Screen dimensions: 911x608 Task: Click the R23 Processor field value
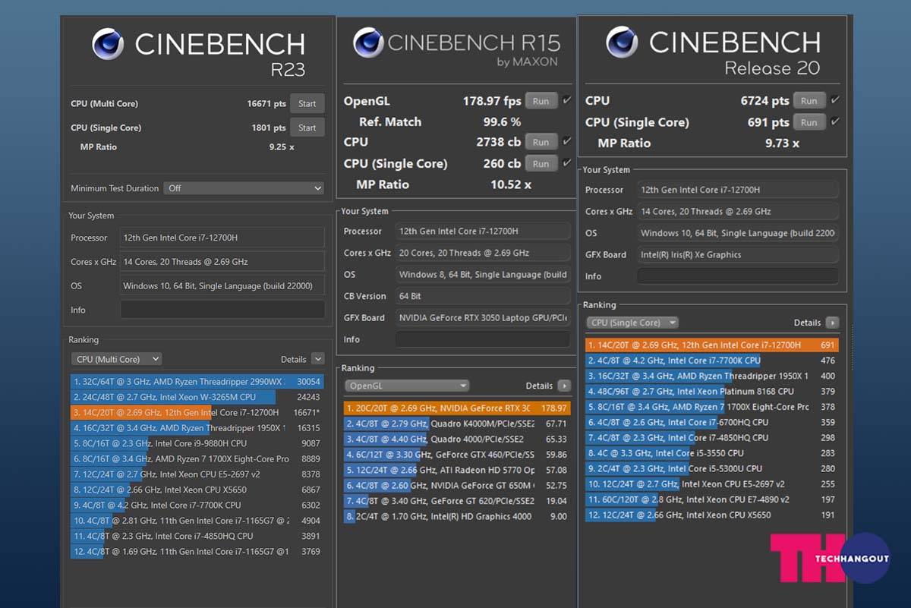point(222,238)
